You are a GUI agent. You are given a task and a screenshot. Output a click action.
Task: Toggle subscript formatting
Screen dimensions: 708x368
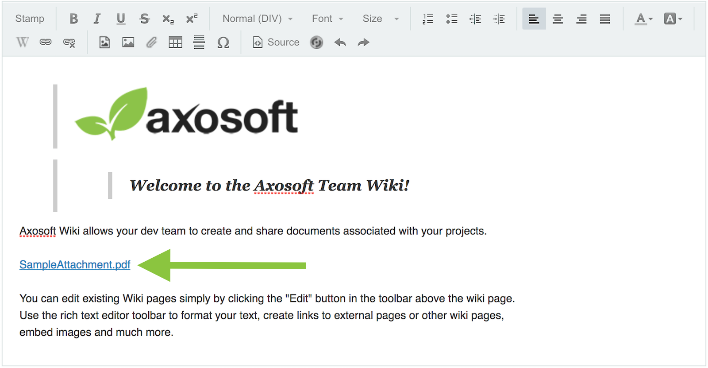(x=168, y=19)
